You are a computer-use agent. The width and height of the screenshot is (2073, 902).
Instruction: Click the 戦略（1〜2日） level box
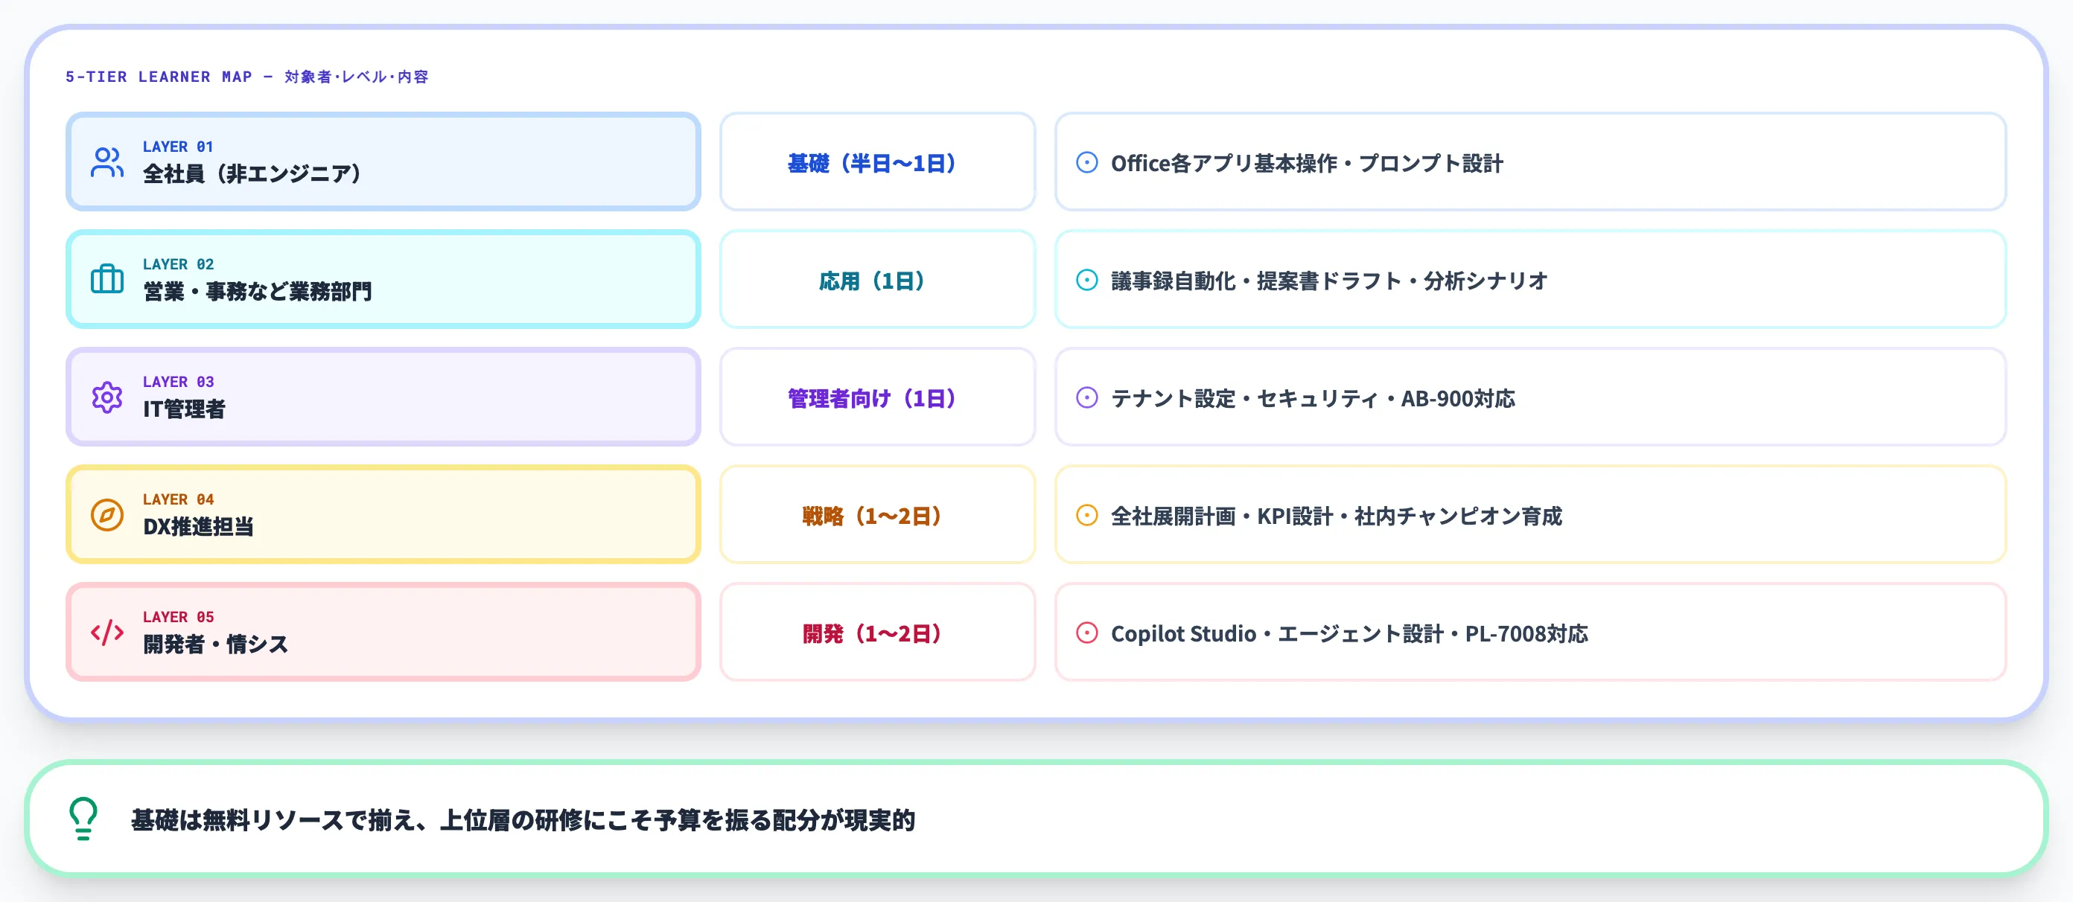(877, 514)
